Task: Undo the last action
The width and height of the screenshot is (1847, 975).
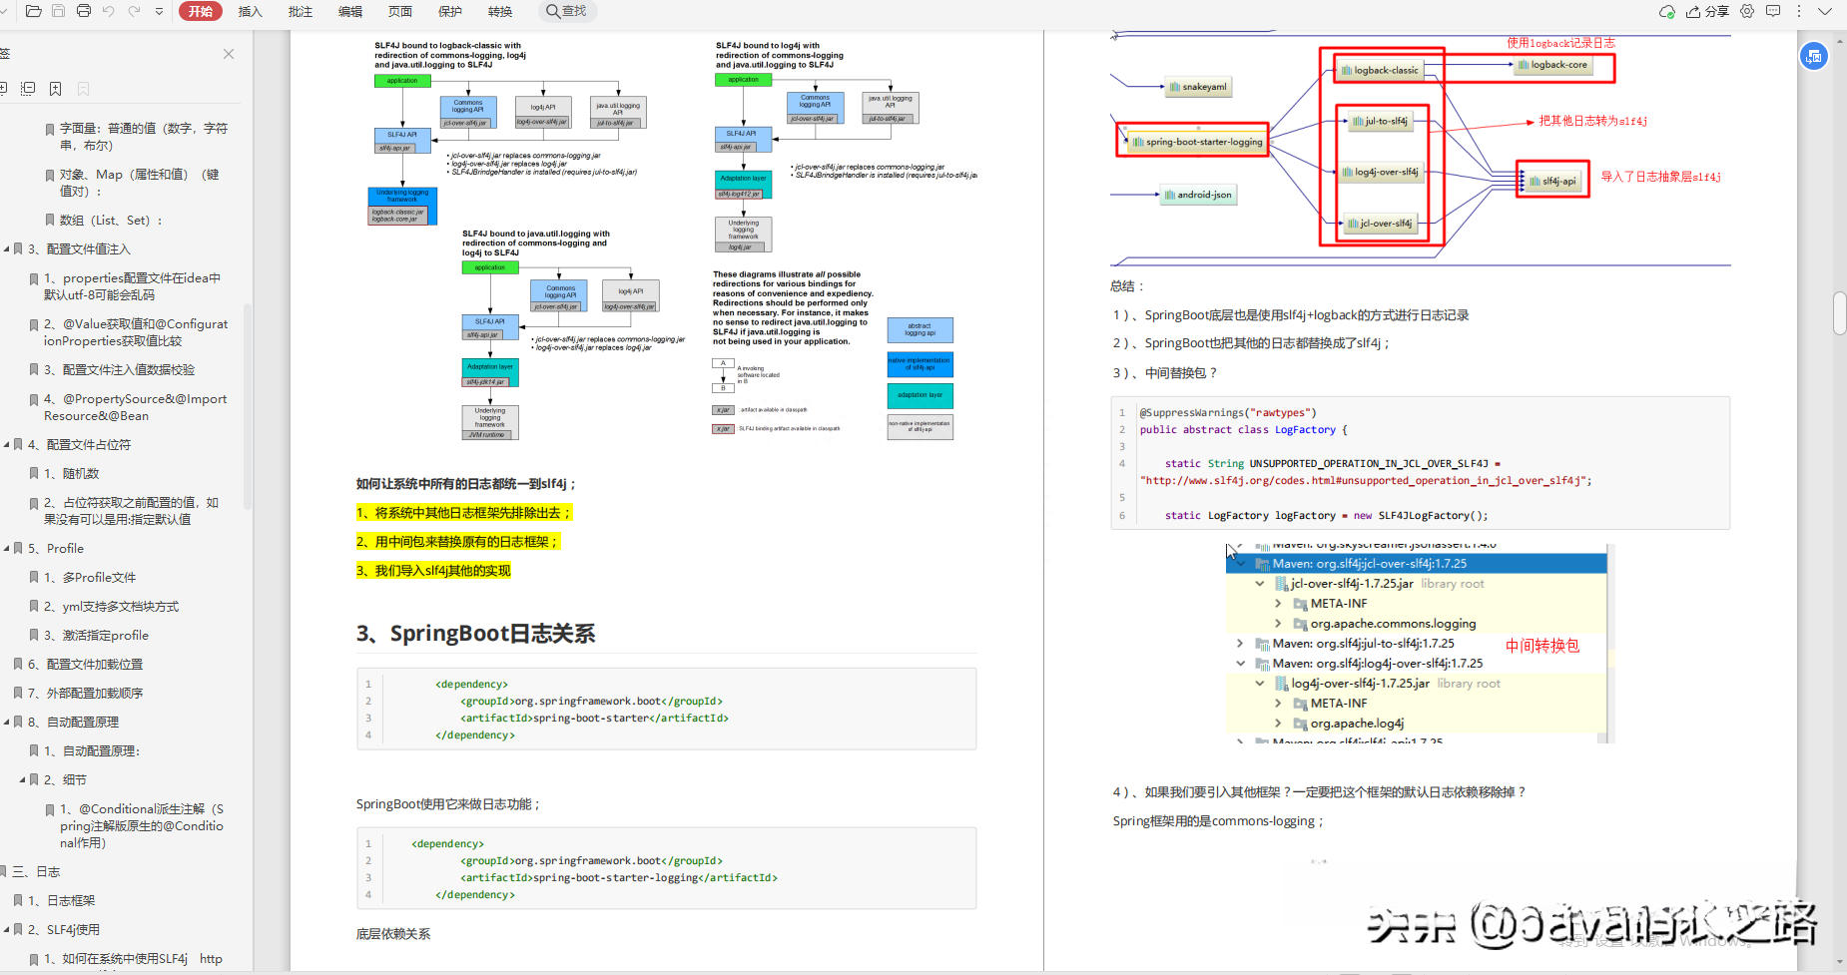Action: (108, 11)
